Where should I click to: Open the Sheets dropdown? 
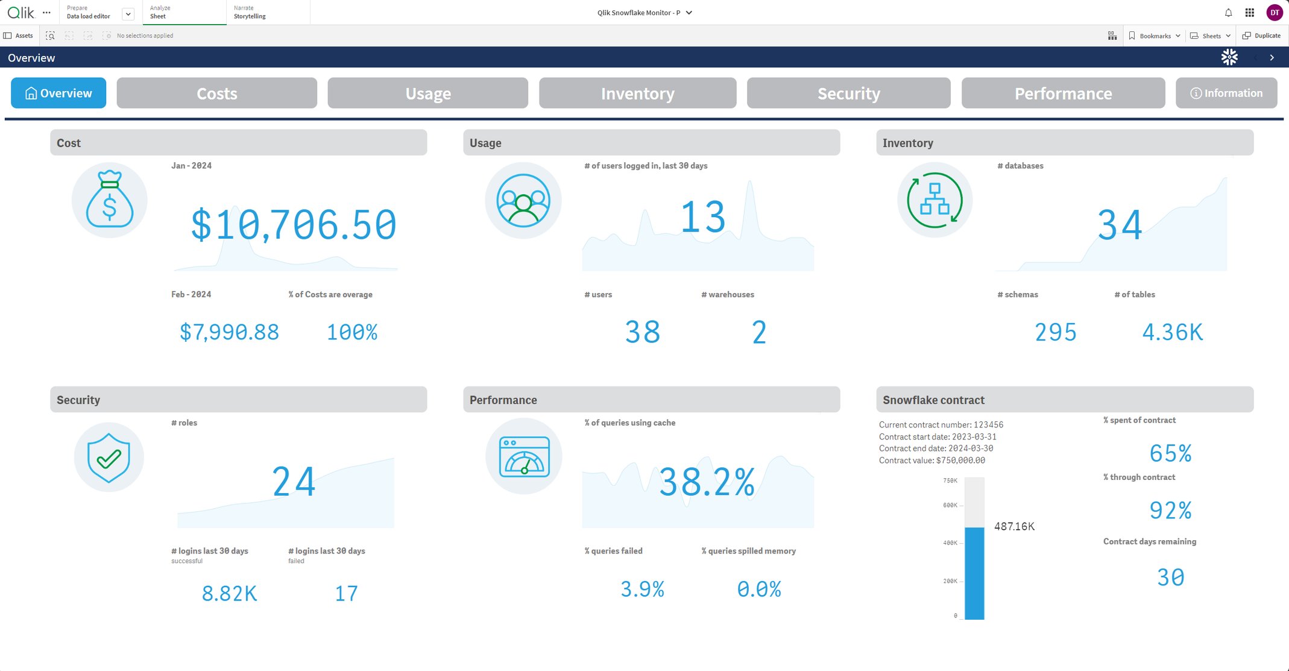coord(1210,36)
